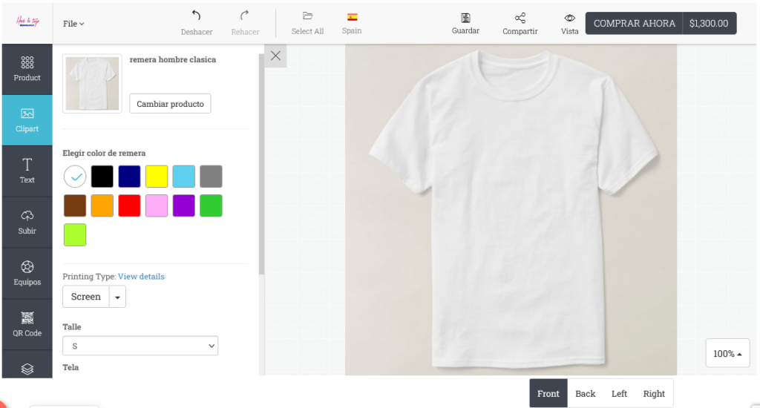Click the t-shirt product thumbnail
Image resolution: width=760 pixels, height=408 pixels.
point(92,83)
